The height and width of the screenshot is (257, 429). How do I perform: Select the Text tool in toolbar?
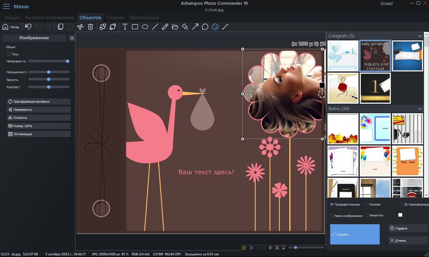point(125,27)
